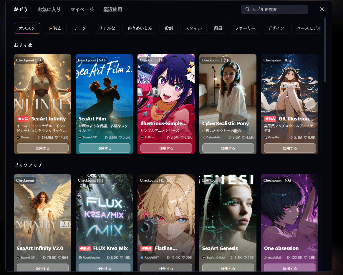Viewport: 343px width, 275px height.
Task: Click 使用する under SeaArt Film
Action: coord(104,148)
